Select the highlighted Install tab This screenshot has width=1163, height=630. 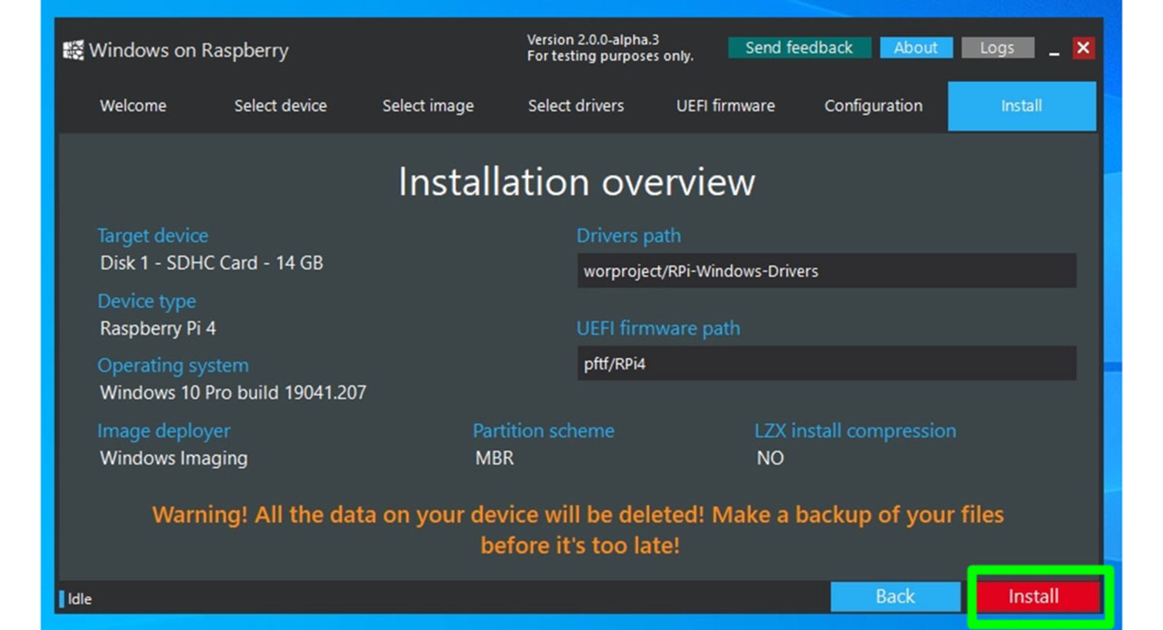tap(1021, 106)
